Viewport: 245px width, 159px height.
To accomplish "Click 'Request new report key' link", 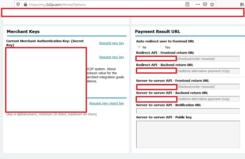I will click(x=107, y=103).
